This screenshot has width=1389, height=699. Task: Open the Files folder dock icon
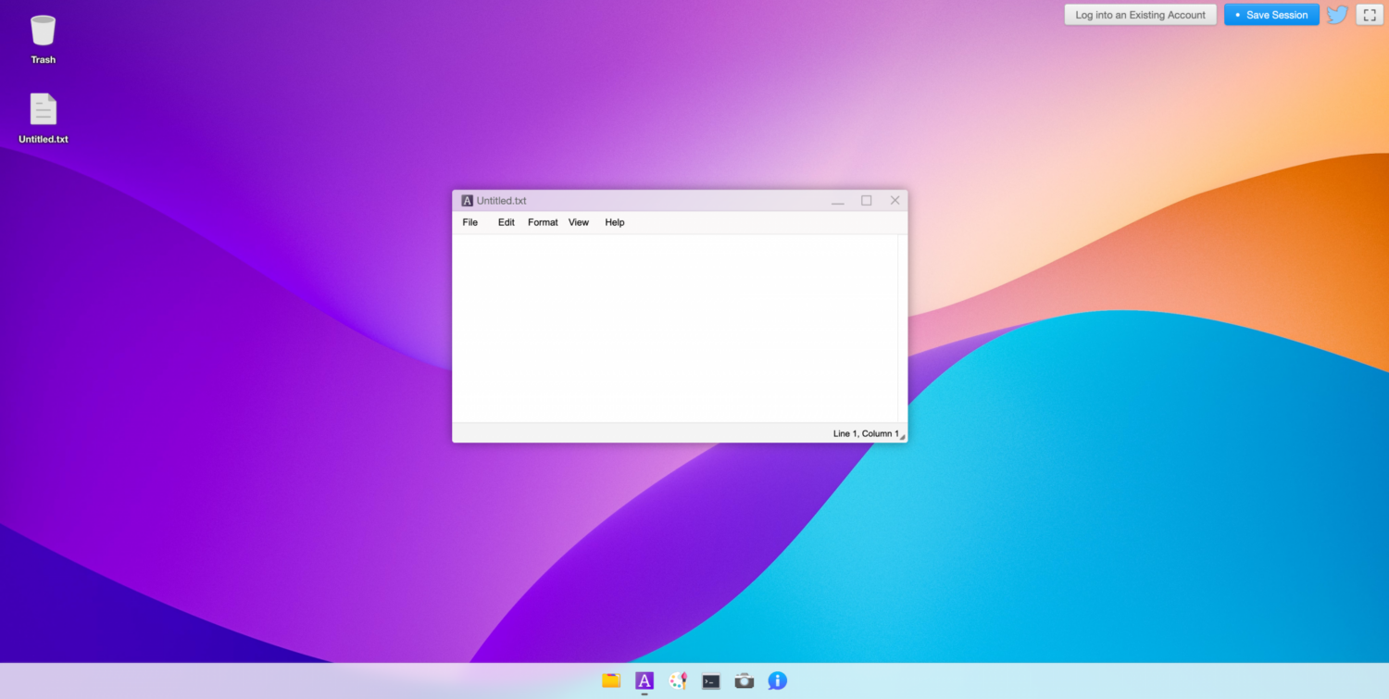pos(611,680)
